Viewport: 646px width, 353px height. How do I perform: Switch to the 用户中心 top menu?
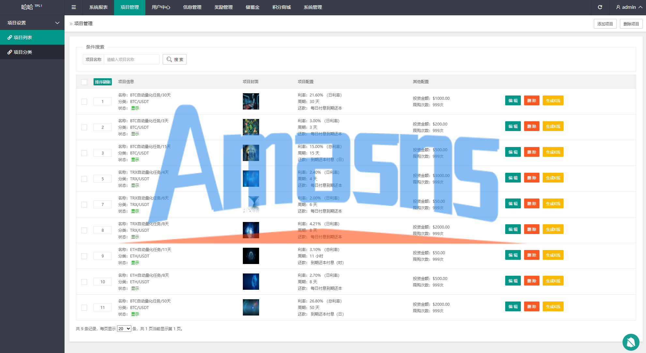pyautogui.click(x=161, y=7)
